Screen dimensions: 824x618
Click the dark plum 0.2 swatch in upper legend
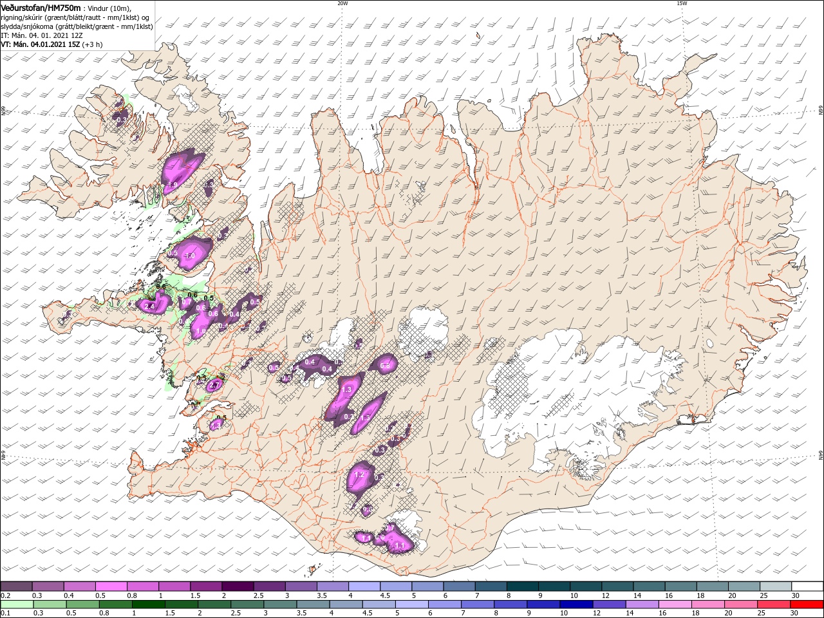(16, 586)
